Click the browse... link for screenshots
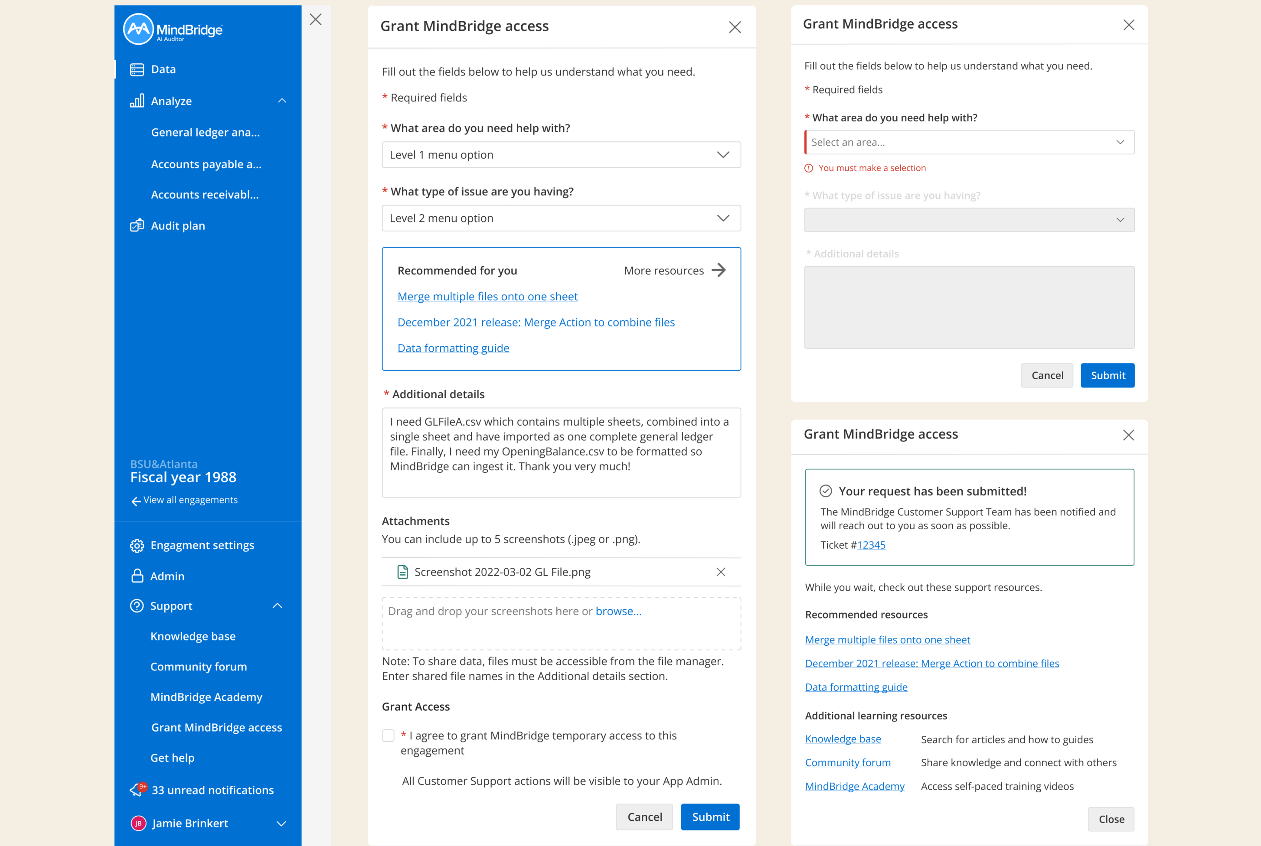1261x846 pixels. point(619,611)
